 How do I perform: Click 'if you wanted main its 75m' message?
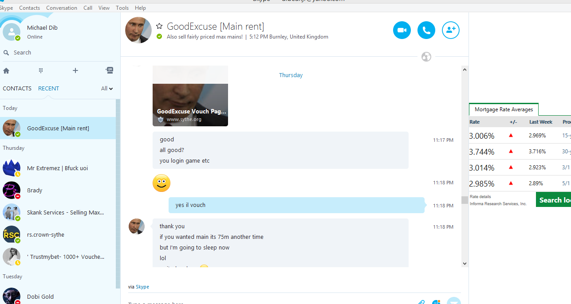coord(212,237)
